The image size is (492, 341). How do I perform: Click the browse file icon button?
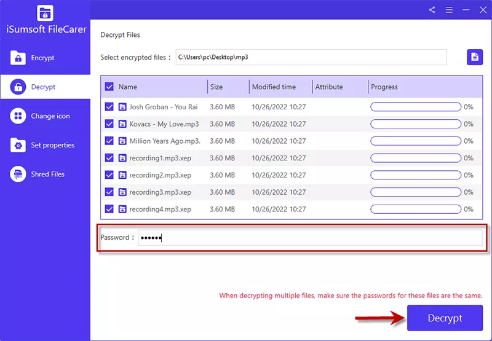(x=474, y=57)
